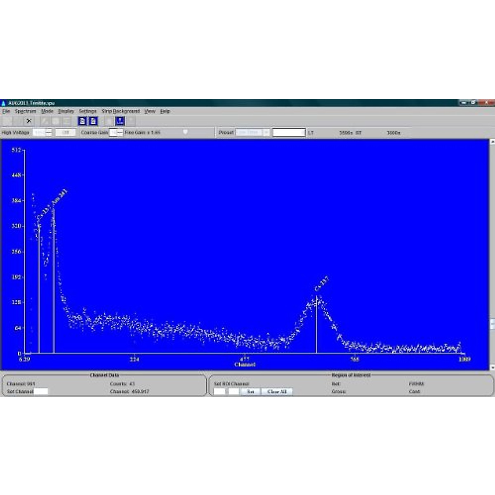Click the High Voltage stepper arrows
495x495 pixels.
[49, 132]
